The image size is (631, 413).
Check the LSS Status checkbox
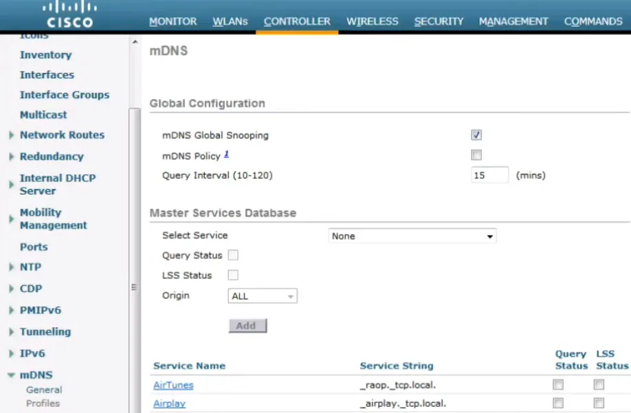[232, 275]
